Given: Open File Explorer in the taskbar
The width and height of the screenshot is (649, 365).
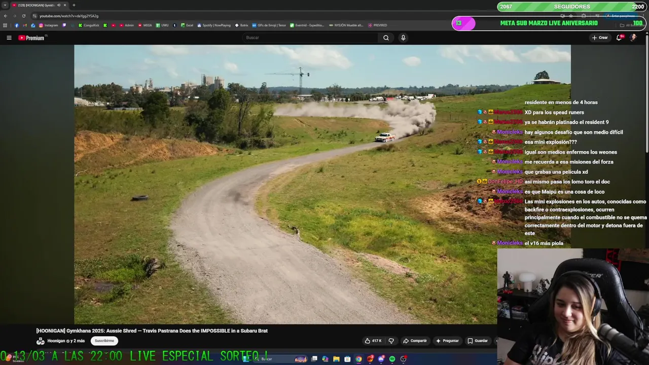Looking at the screenshot, I should click(x=336, y=359).
